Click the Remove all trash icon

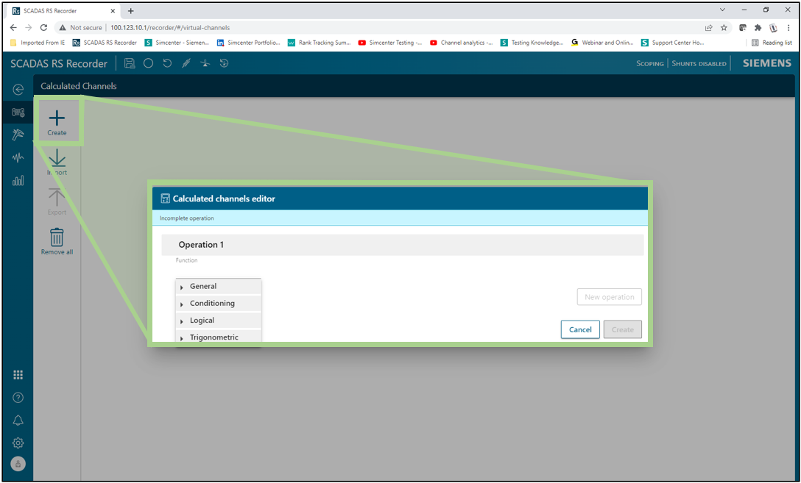click(x=57, y=237)
